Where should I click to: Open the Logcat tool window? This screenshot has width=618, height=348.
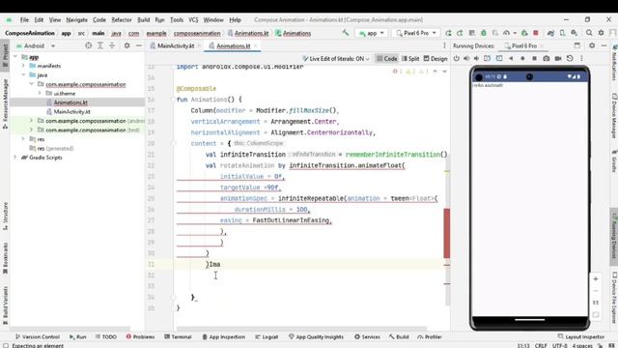(267, 337)
